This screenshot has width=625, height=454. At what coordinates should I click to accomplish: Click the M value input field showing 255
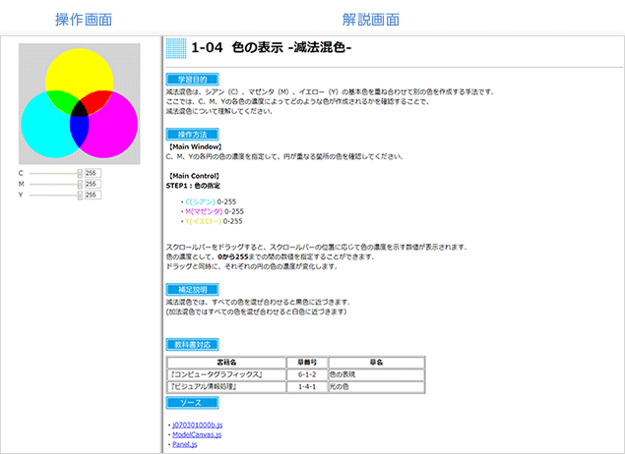(x=93, y=184)
